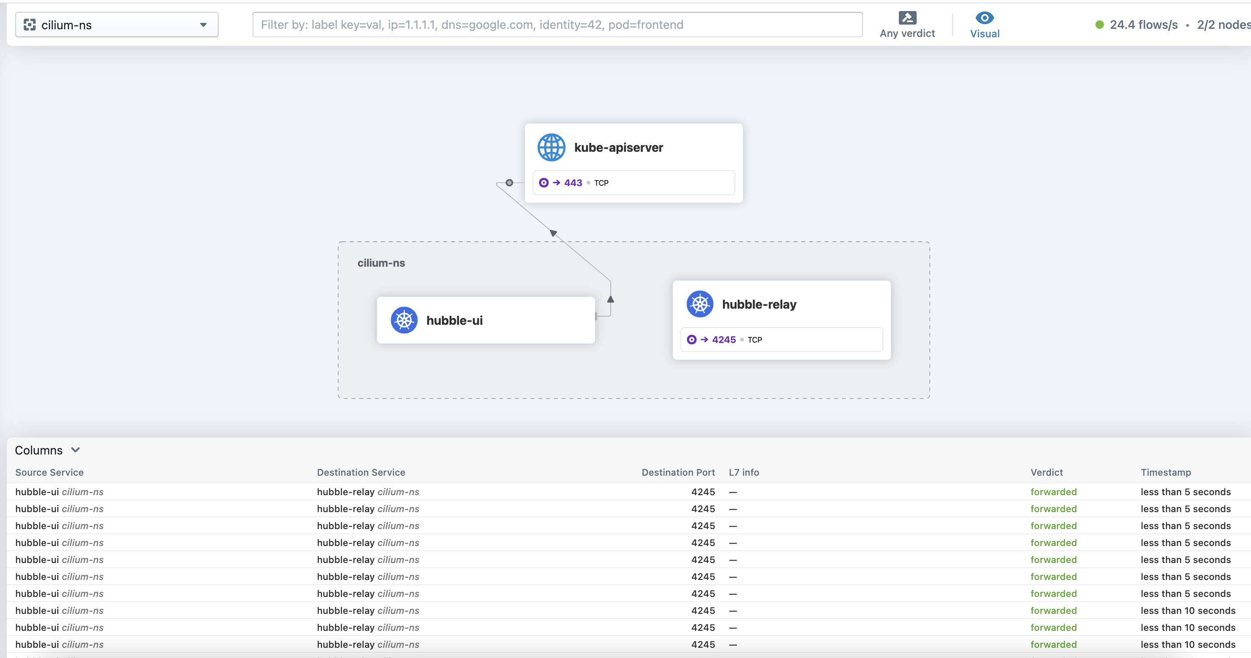Screen dimensions: 1251x658
Task: Select the first flow row's hubble-ui source
Action: click(37, 492)
